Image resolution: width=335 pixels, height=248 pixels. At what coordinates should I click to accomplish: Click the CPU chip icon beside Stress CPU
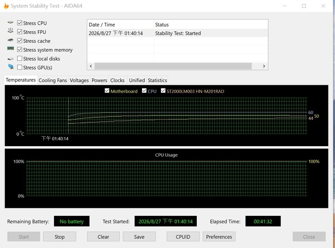[10, 22]
